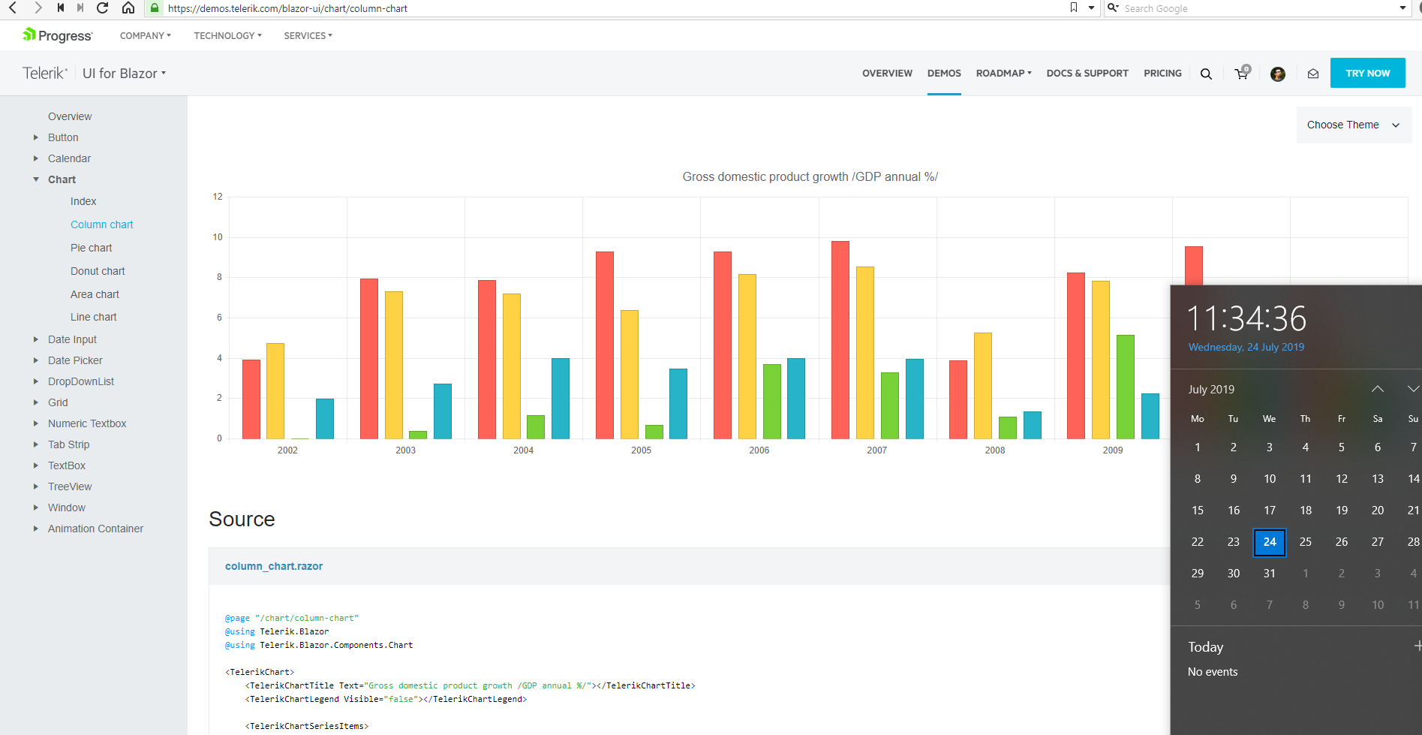Open the envelope contact icon
1422x735 pixels.
(x=1313, y=74)
